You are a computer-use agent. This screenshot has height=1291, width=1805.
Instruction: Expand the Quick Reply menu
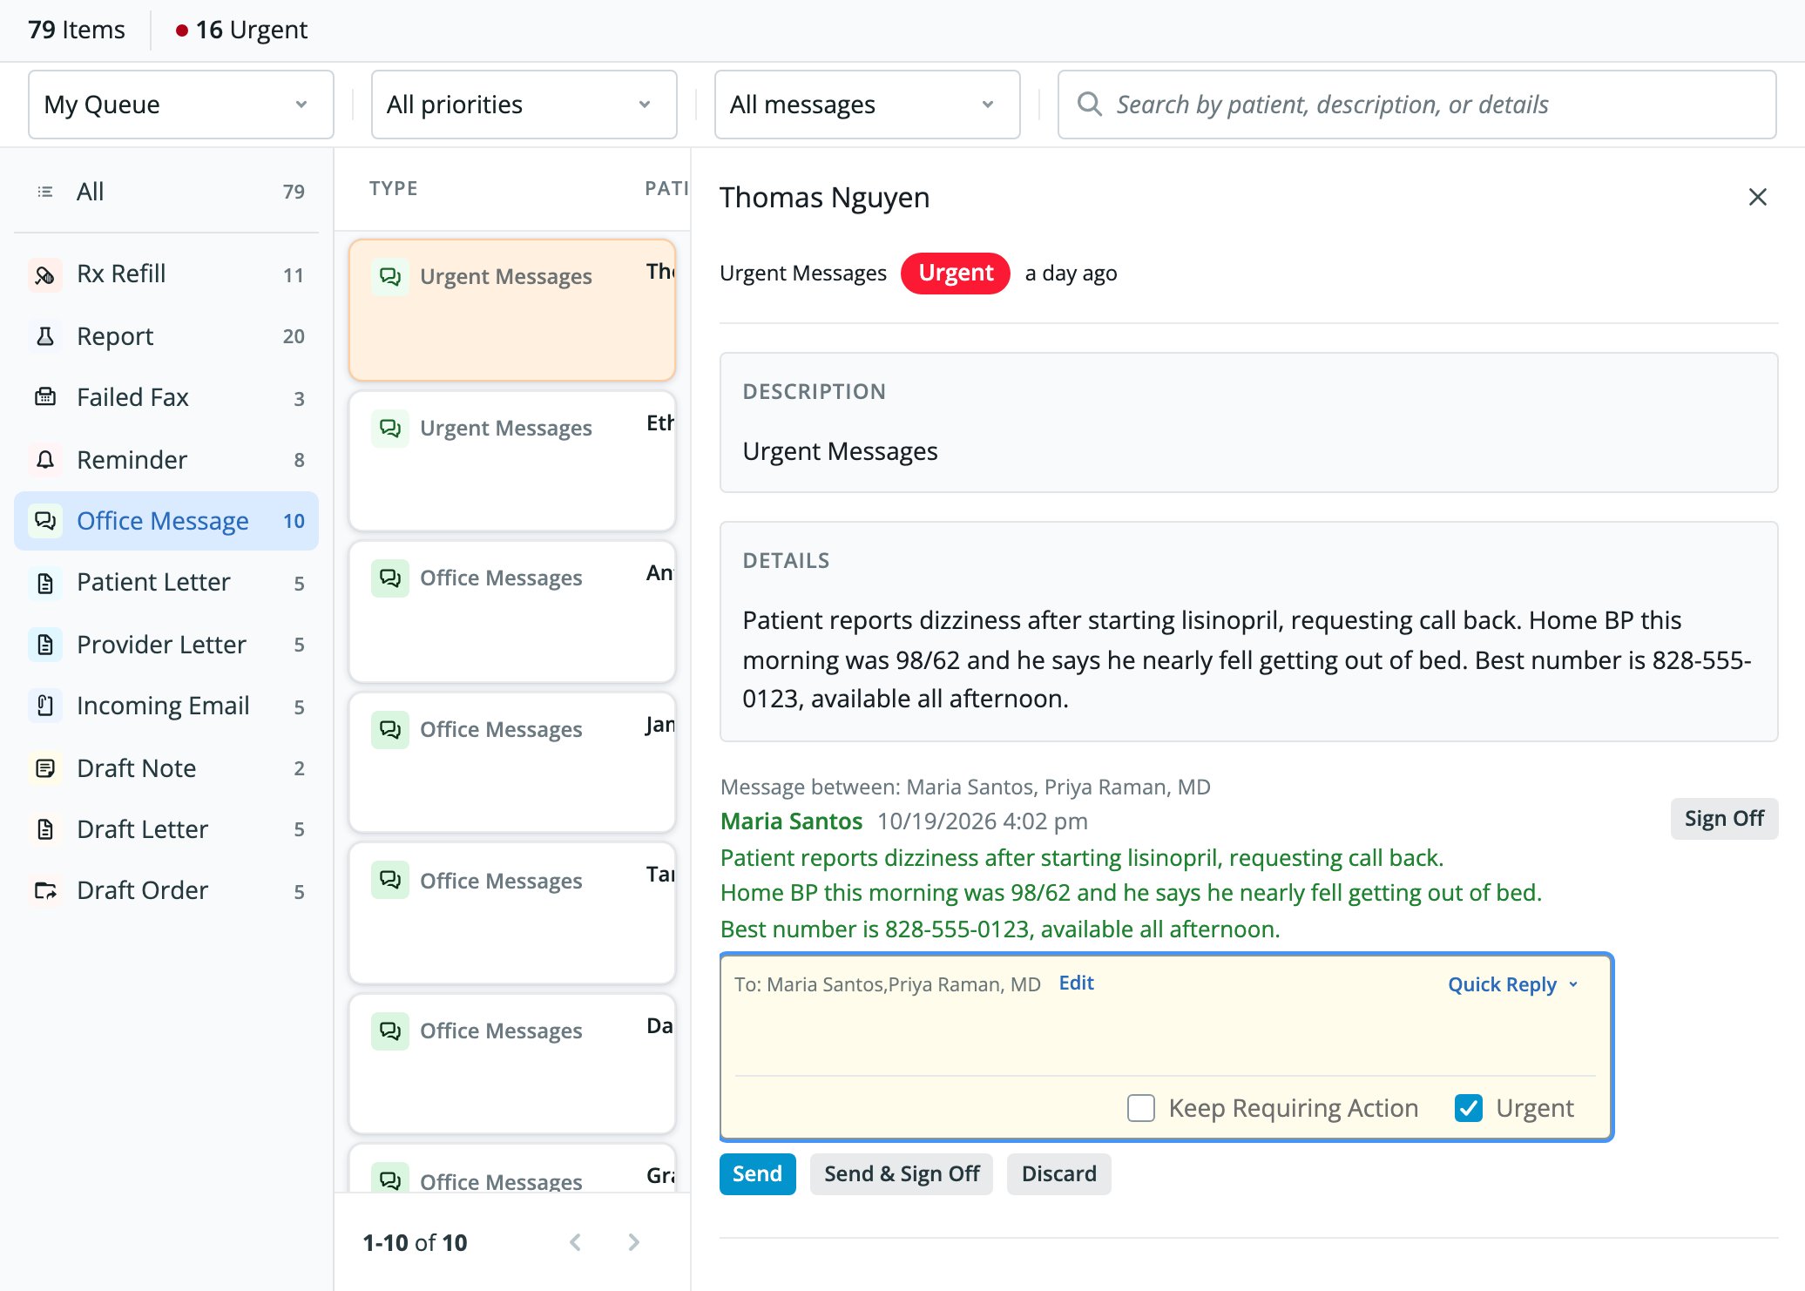point(1513,984)
